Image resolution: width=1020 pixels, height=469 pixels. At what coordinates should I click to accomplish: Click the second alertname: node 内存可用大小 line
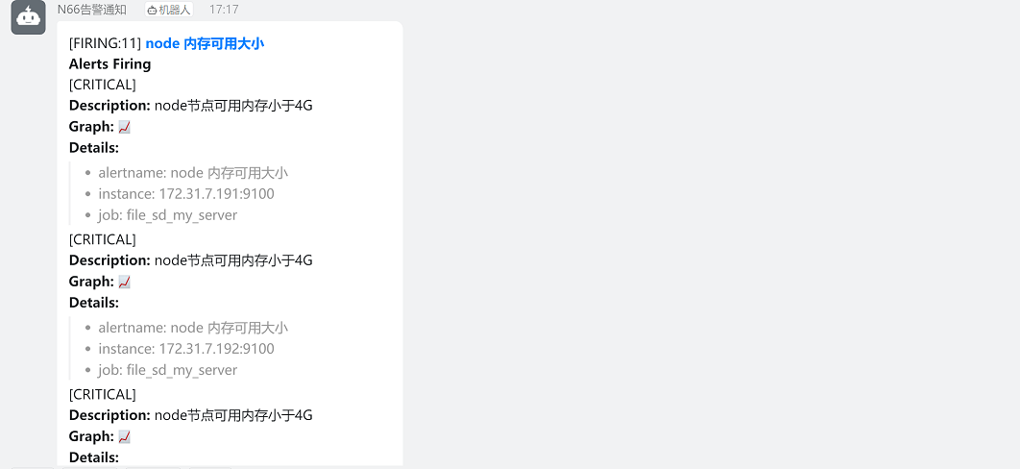tap(193, 328)
